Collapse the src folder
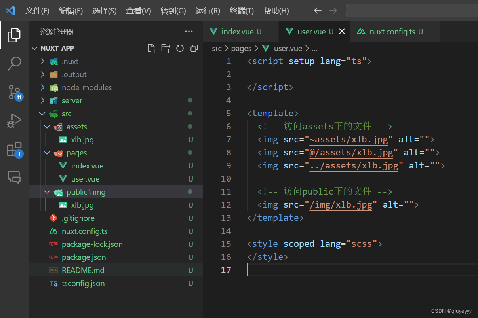 (x=43, y=114)
